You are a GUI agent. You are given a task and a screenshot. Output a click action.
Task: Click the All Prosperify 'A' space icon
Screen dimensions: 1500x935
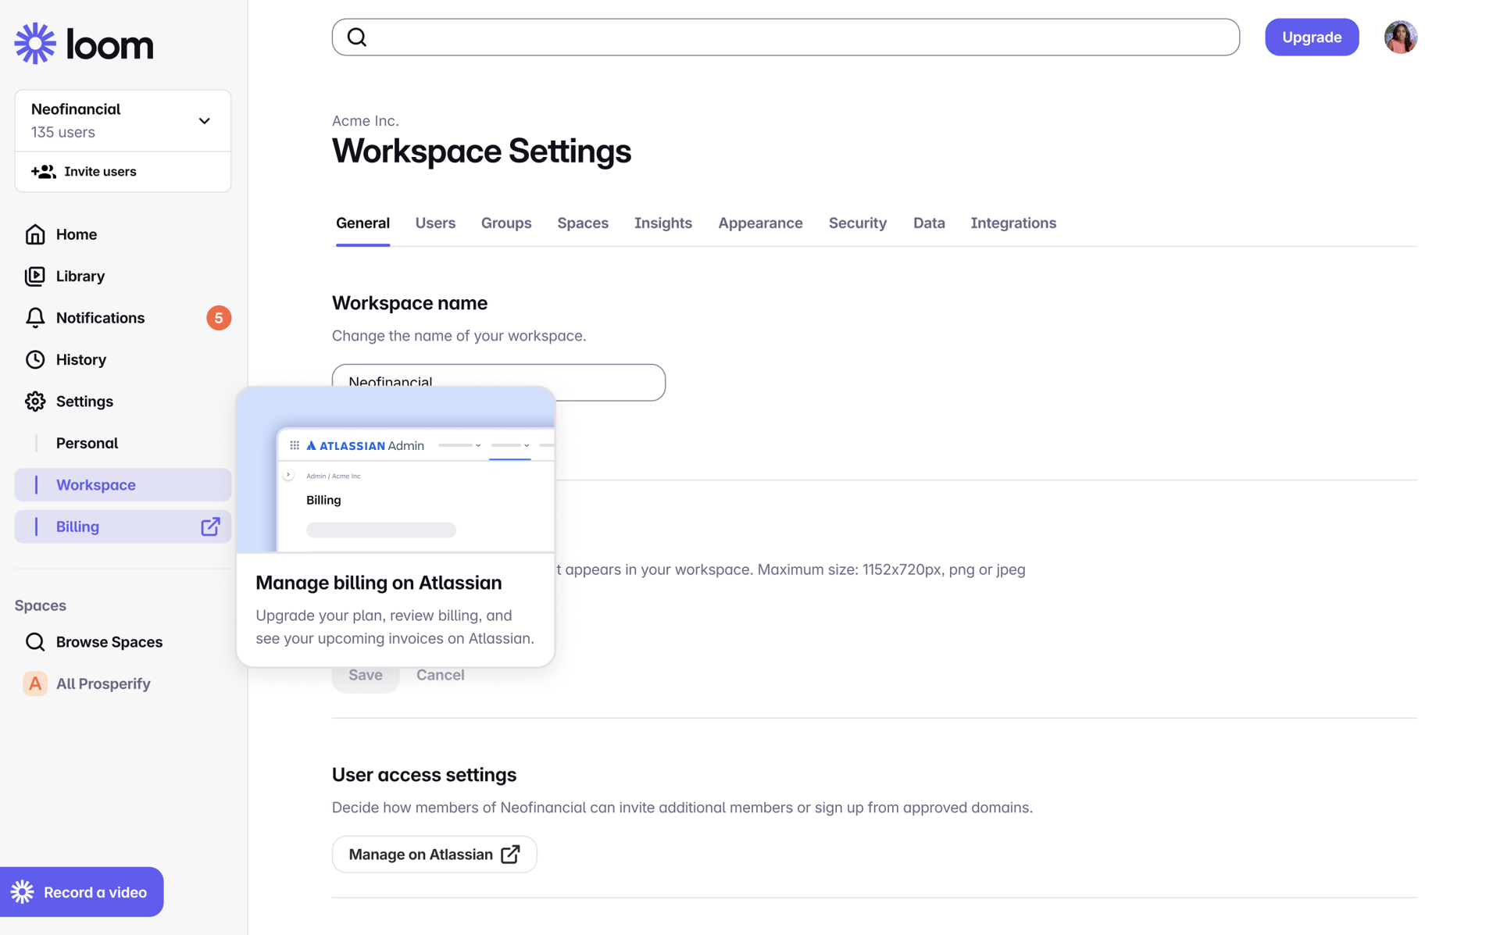tap(35, 683)
